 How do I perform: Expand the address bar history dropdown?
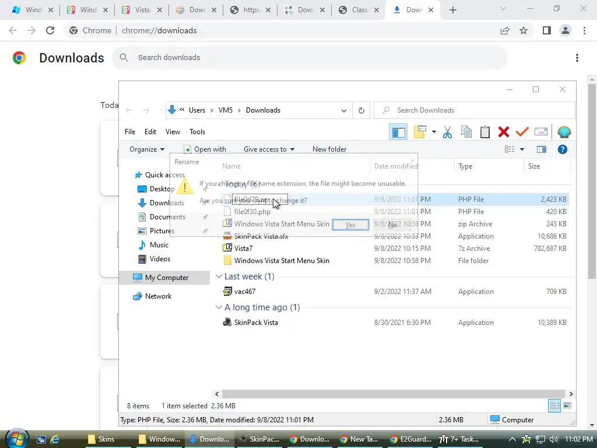[344, 110]
